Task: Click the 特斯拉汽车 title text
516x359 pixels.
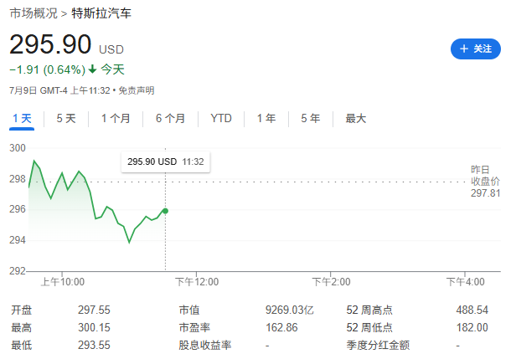Action: point(101,13)
